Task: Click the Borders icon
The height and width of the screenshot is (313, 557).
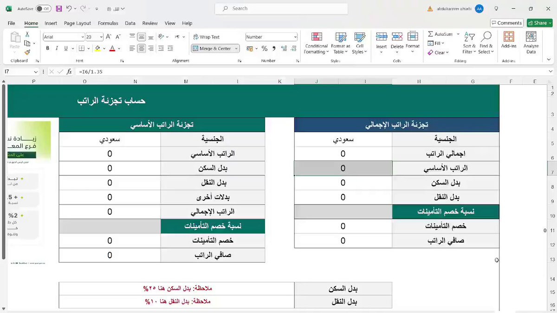Action: (x=82, y=48)
